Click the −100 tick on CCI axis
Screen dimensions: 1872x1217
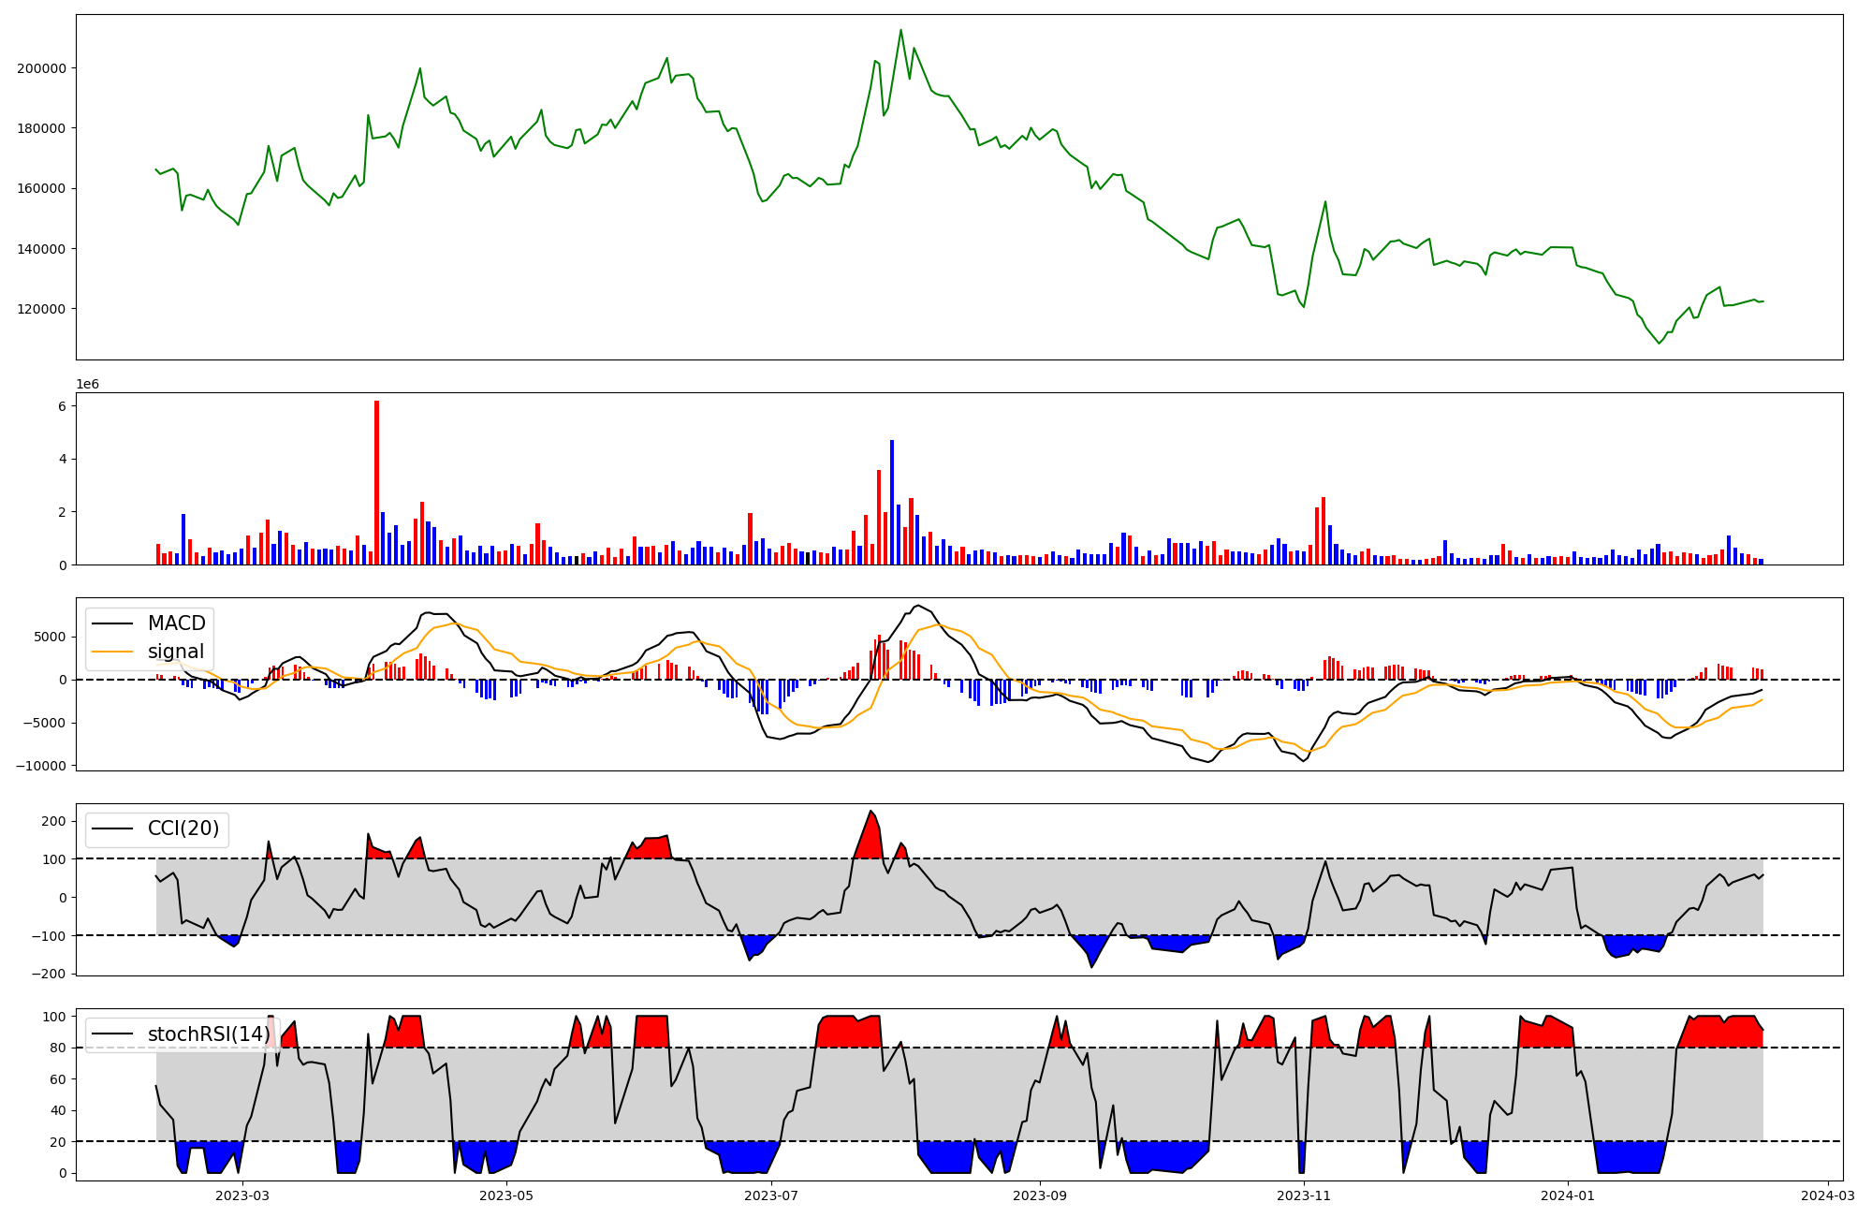tap(50, 935)
